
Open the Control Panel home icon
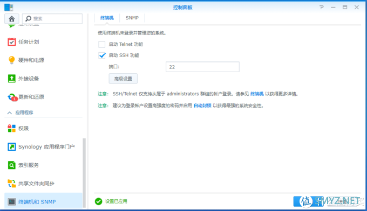click(x=12, y=19)
